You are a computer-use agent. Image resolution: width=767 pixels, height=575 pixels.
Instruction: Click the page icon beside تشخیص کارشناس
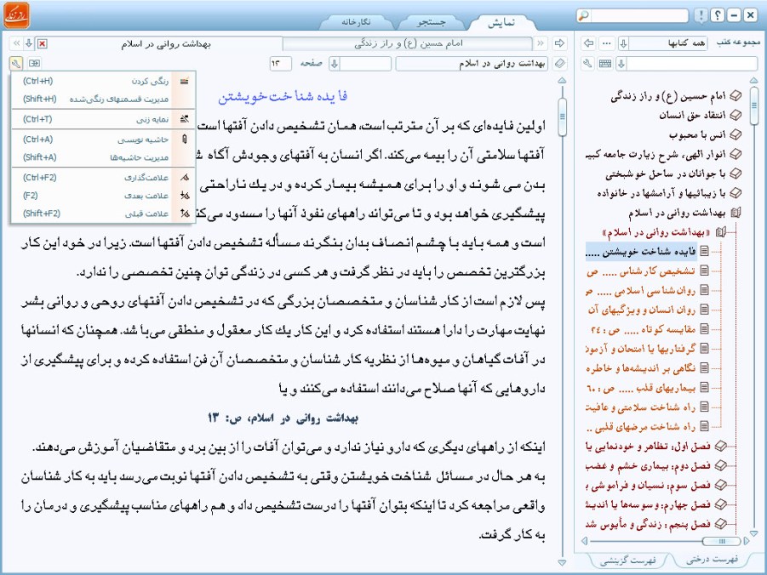point(704,270)
